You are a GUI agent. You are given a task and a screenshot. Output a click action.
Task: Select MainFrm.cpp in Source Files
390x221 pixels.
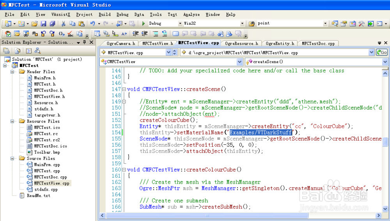tap(47, 165)
